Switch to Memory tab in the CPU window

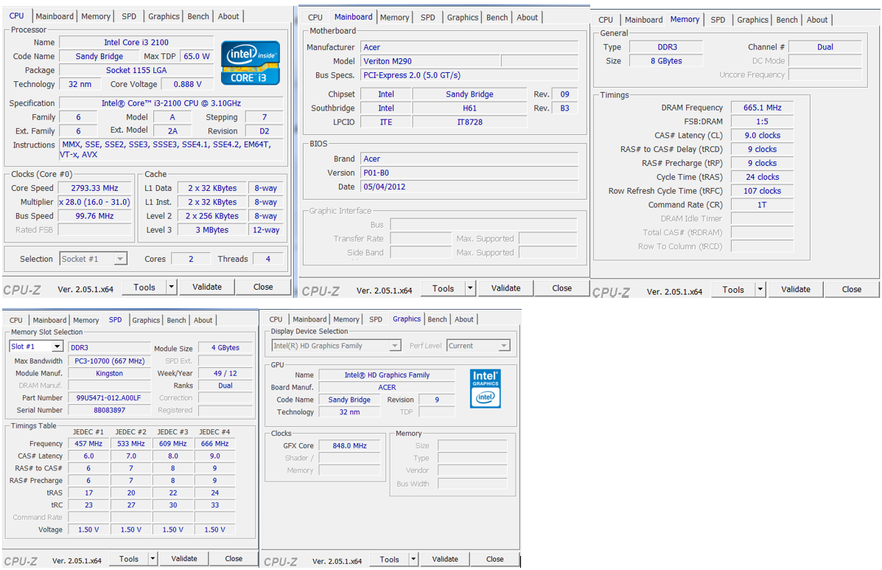pyautogui.click(x=96, y=16)
